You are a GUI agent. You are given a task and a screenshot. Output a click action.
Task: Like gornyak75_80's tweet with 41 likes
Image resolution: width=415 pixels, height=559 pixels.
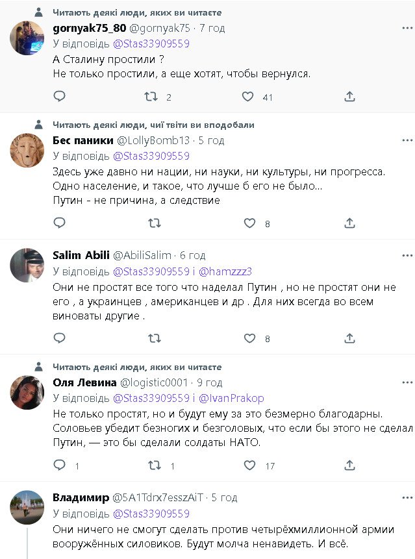click(247, 97)
